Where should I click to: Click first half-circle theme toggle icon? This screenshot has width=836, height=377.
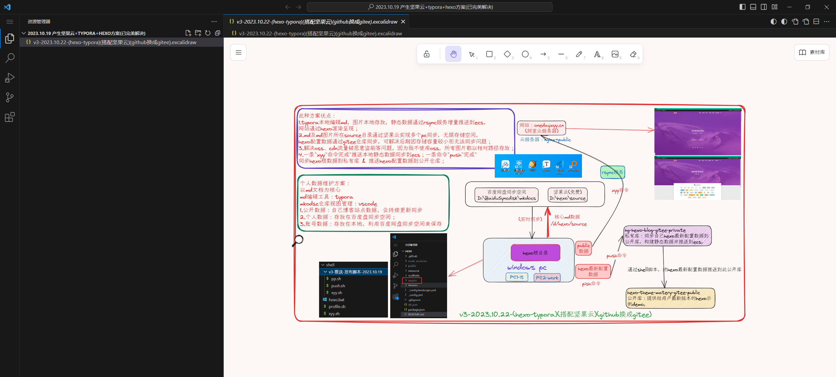(x=773, y=22)
